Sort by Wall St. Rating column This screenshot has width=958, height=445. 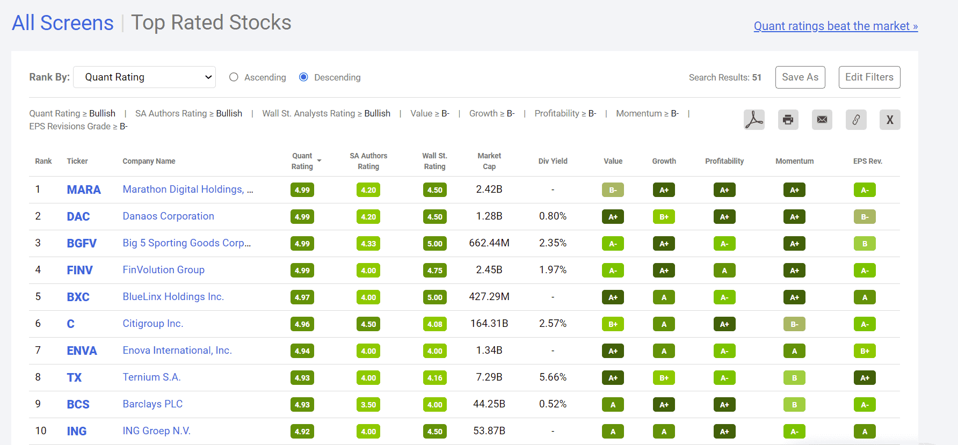434,161
